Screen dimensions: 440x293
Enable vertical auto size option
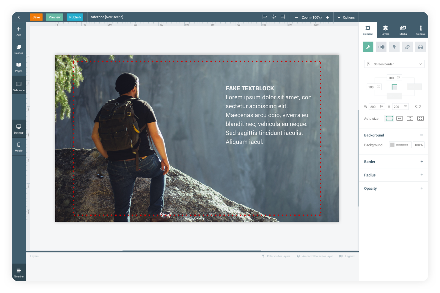410,119
